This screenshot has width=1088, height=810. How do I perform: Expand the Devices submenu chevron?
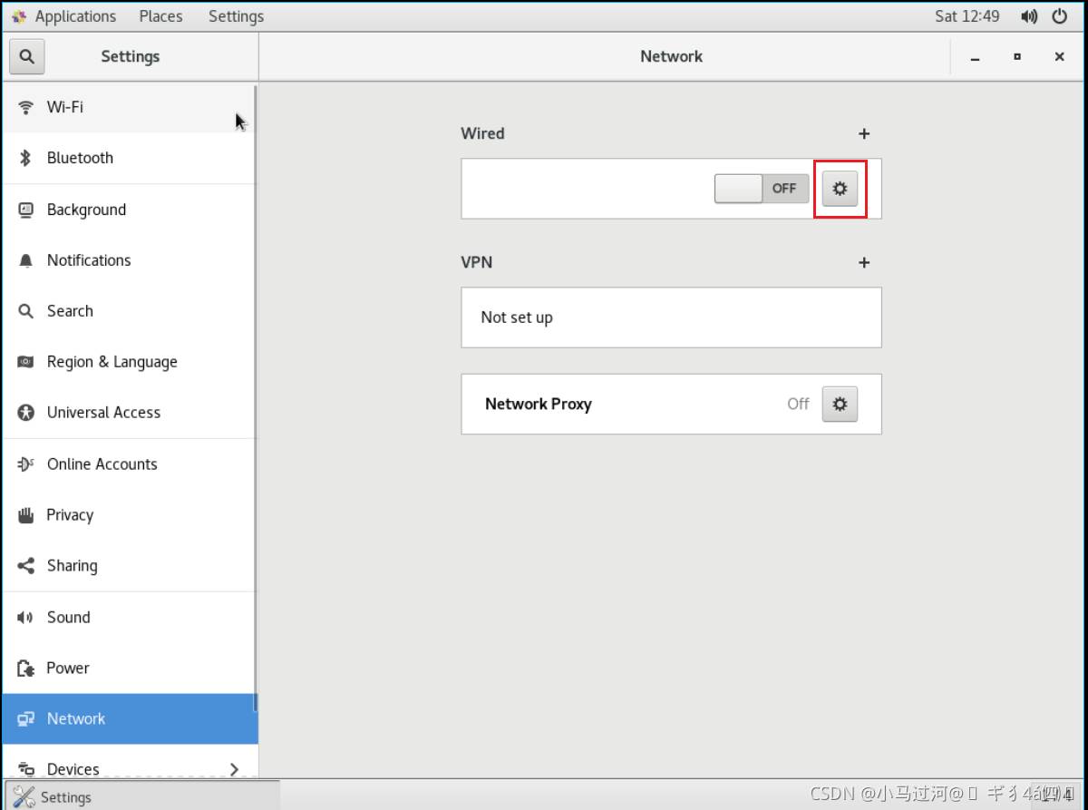[234, 769]
